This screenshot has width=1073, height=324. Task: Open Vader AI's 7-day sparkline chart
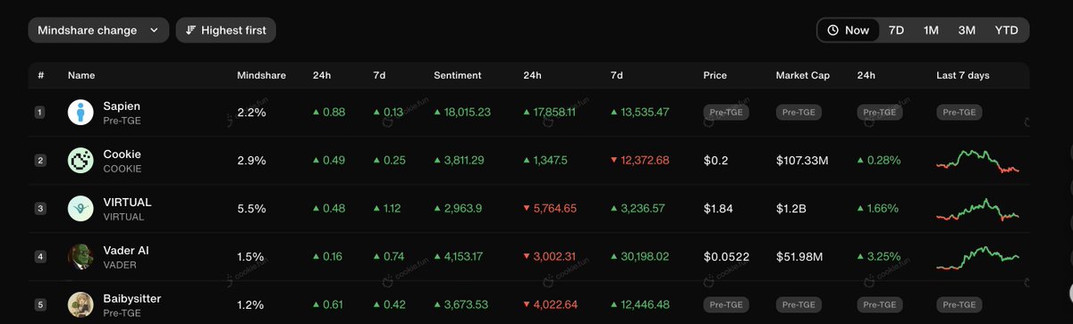coord(977,257)
